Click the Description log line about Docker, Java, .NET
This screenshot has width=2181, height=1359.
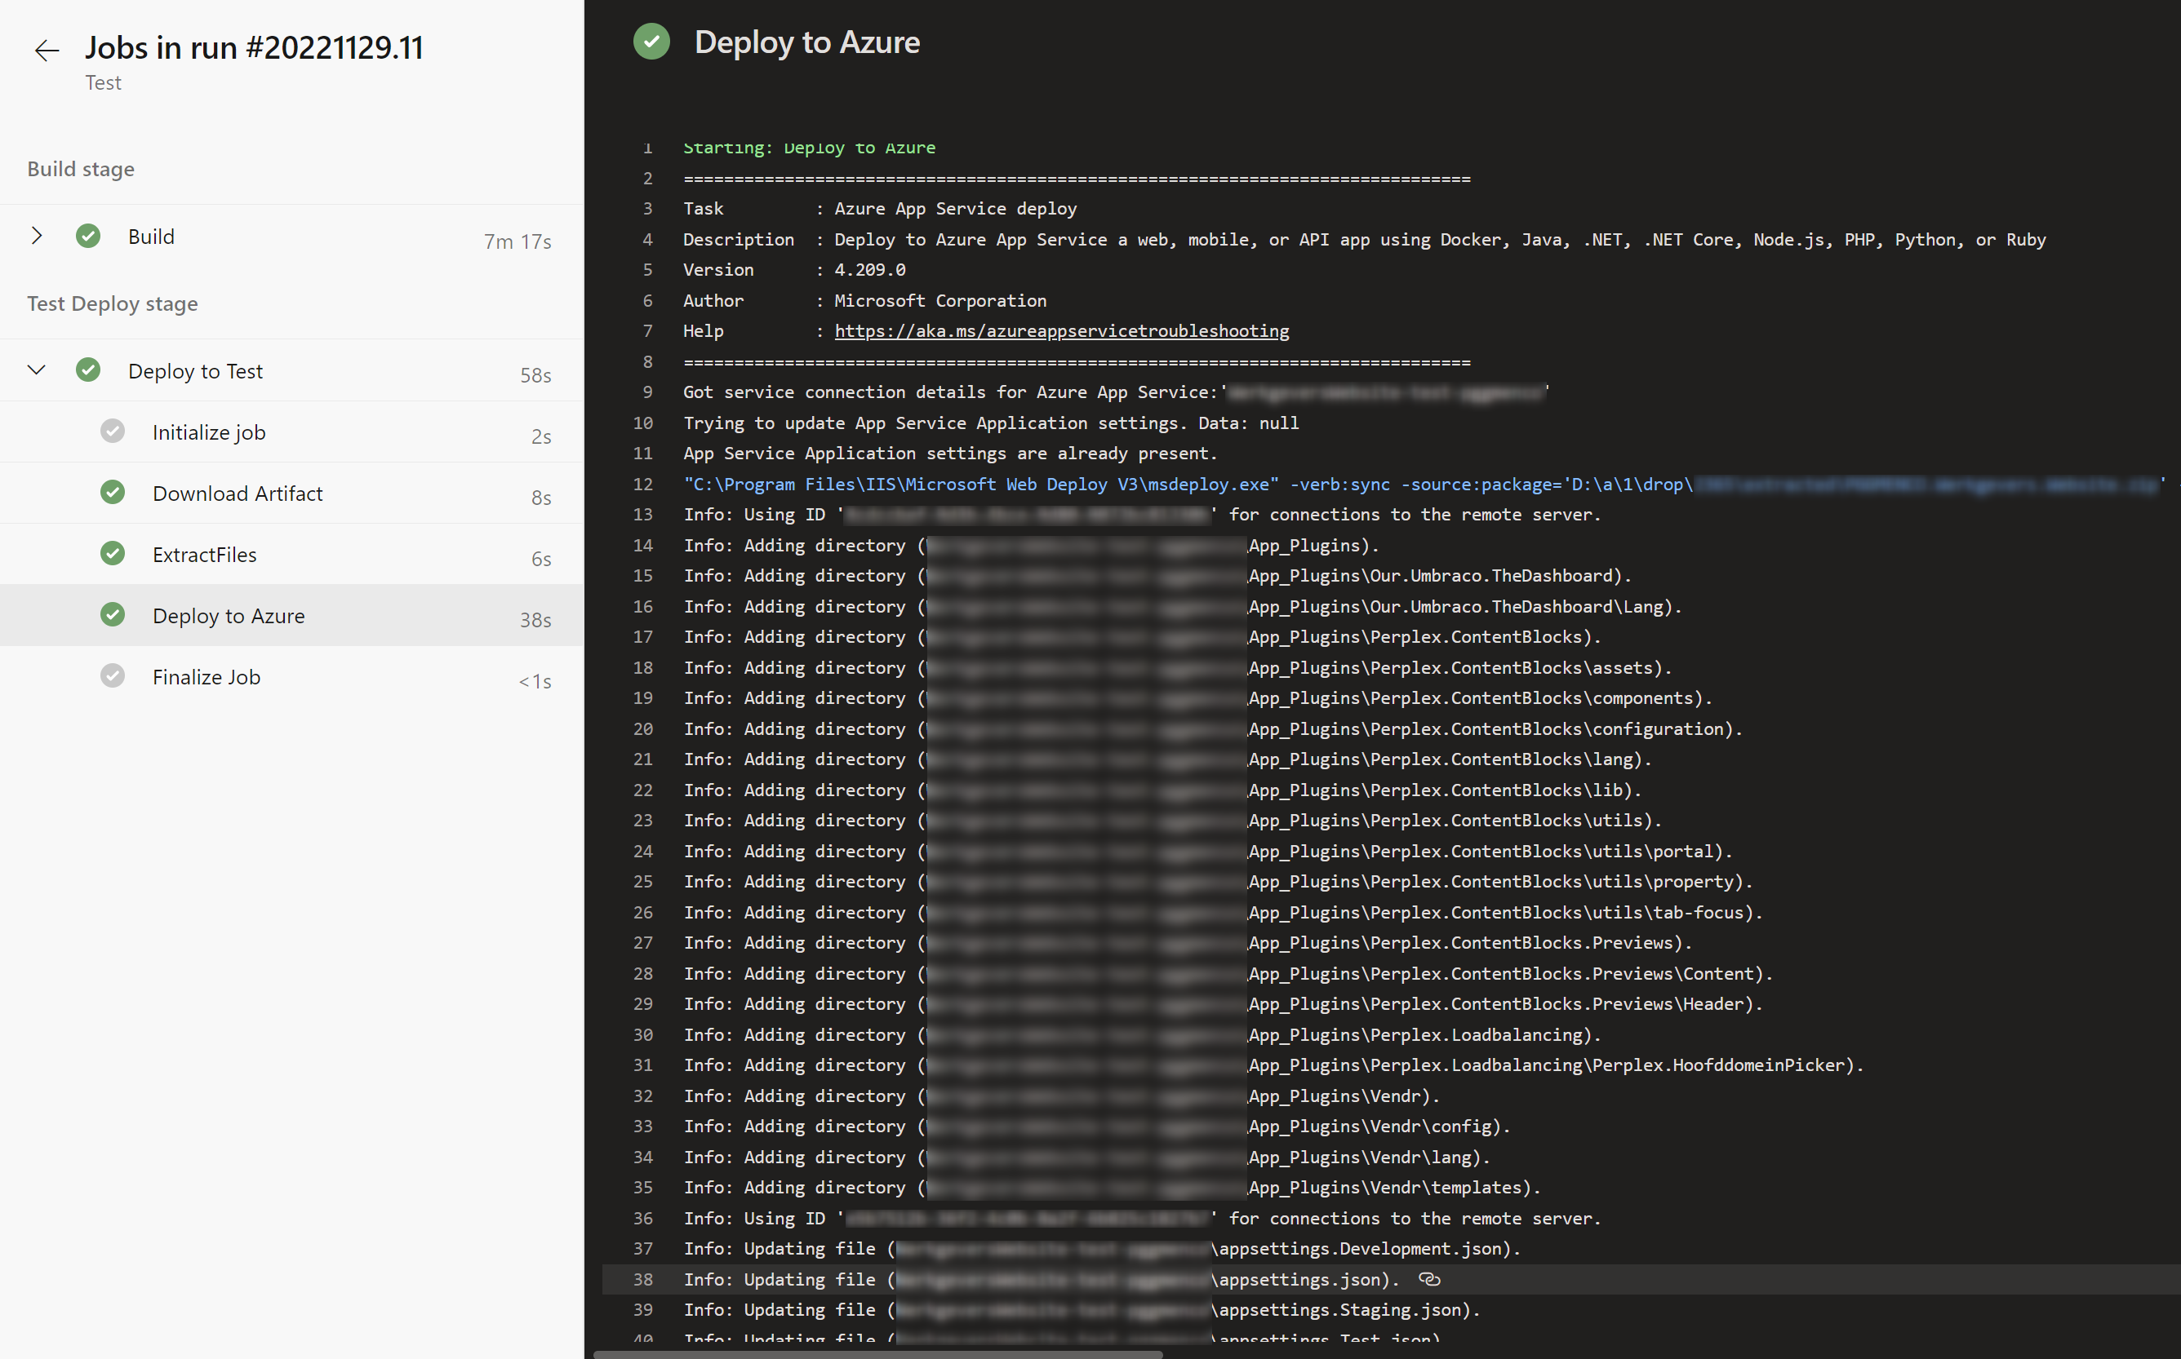[1365, 239]
